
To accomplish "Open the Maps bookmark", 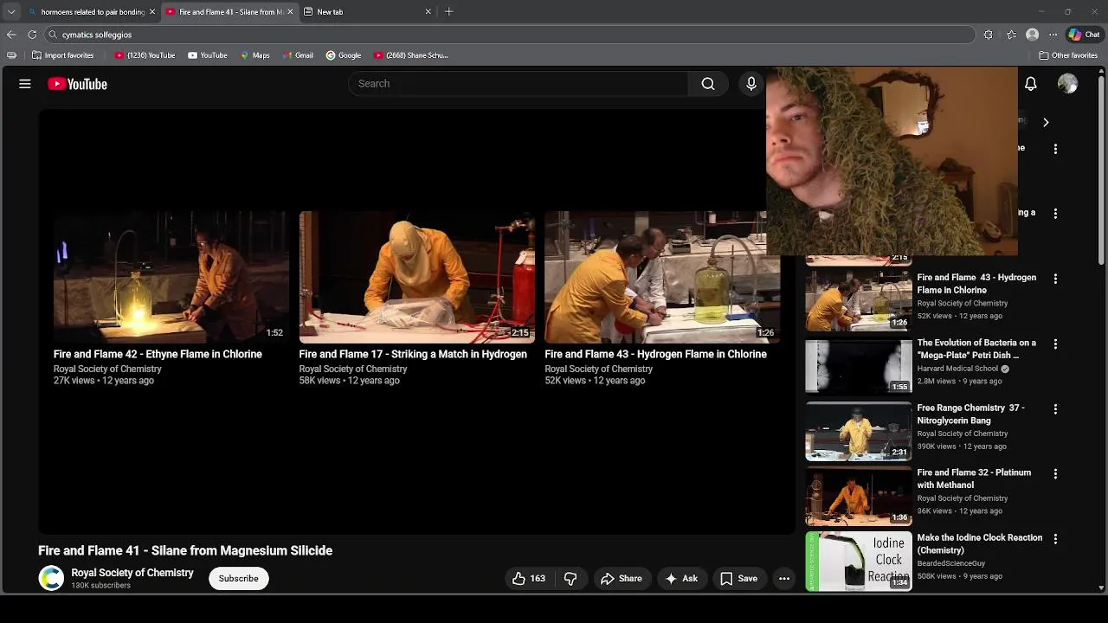I will click(254, 55).
